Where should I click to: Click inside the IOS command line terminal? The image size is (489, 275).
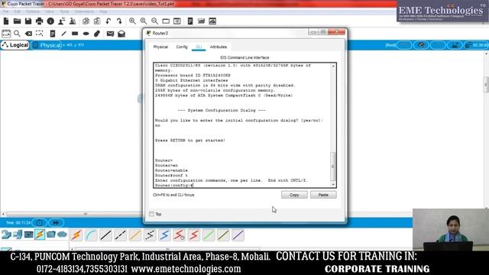point(242,125)
